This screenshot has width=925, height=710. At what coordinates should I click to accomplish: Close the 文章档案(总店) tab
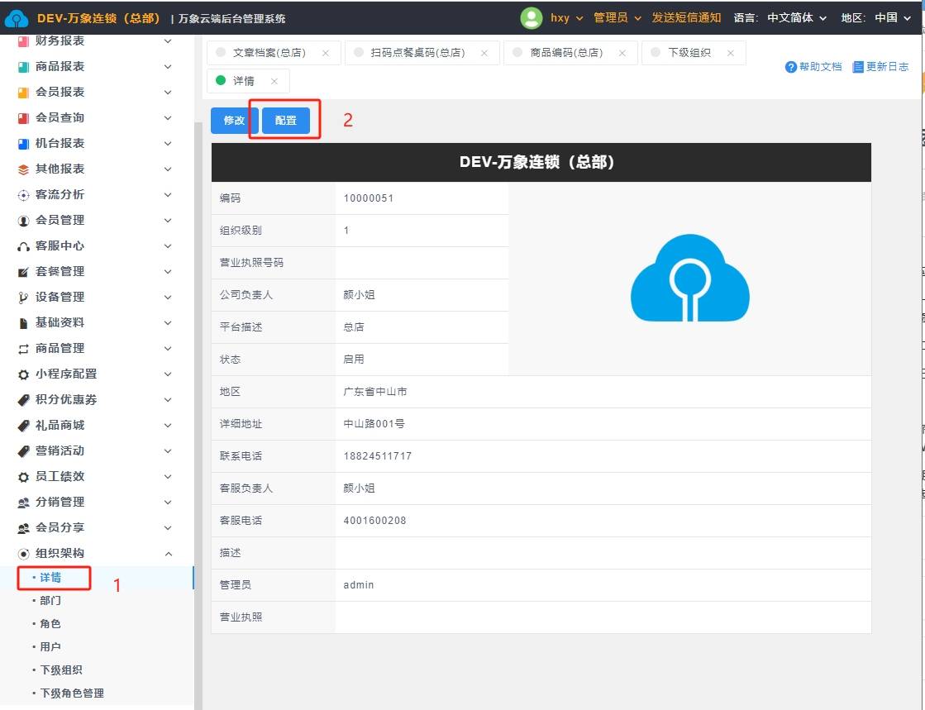pos(325,53)
